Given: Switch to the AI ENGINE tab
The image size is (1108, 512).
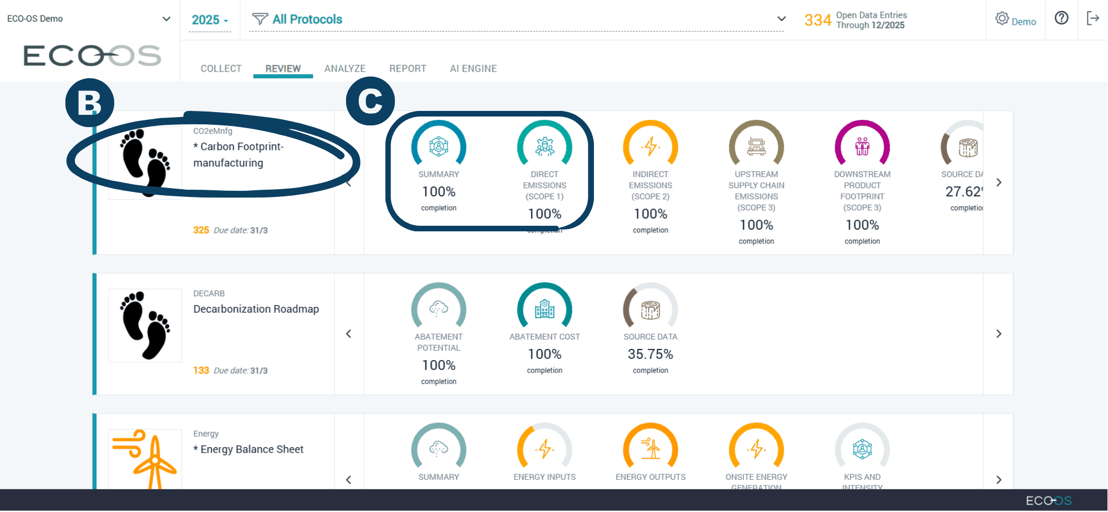Looking at the screenshot, I should [x=474, y=69].
